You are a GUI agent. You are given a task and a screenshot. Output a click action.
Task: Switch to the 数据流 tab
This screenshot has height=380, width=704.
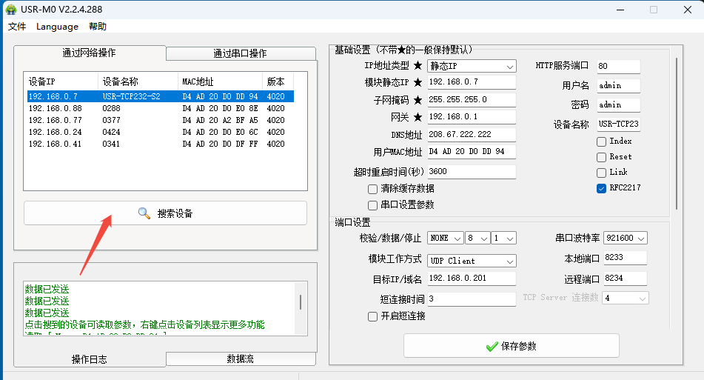240,359
